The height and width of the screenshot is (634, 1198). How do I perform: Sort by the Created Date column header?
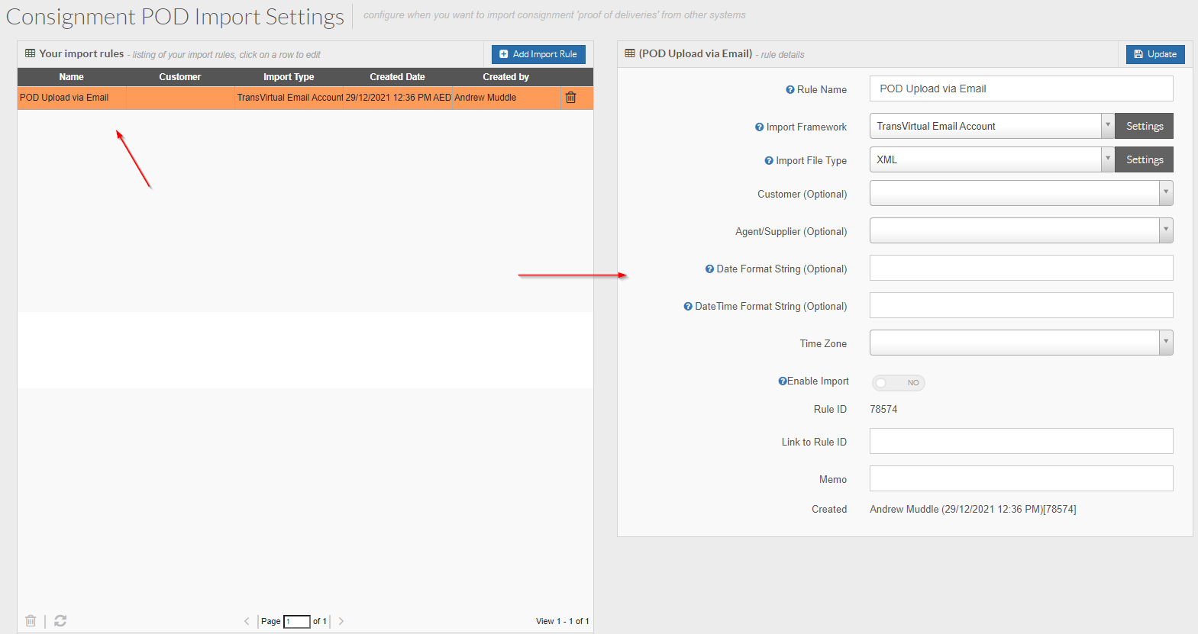click(397, 77)
